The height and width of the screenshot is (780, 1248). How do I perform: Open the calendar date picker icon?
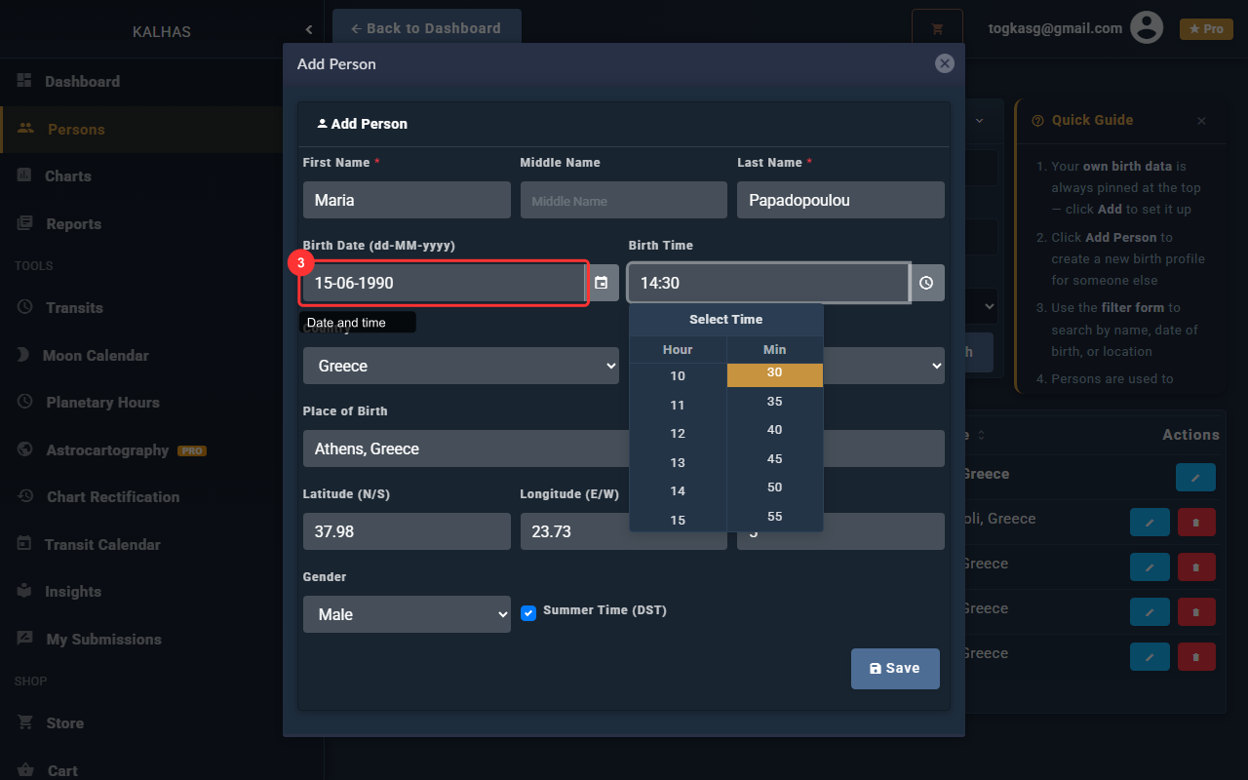point(602,283)
